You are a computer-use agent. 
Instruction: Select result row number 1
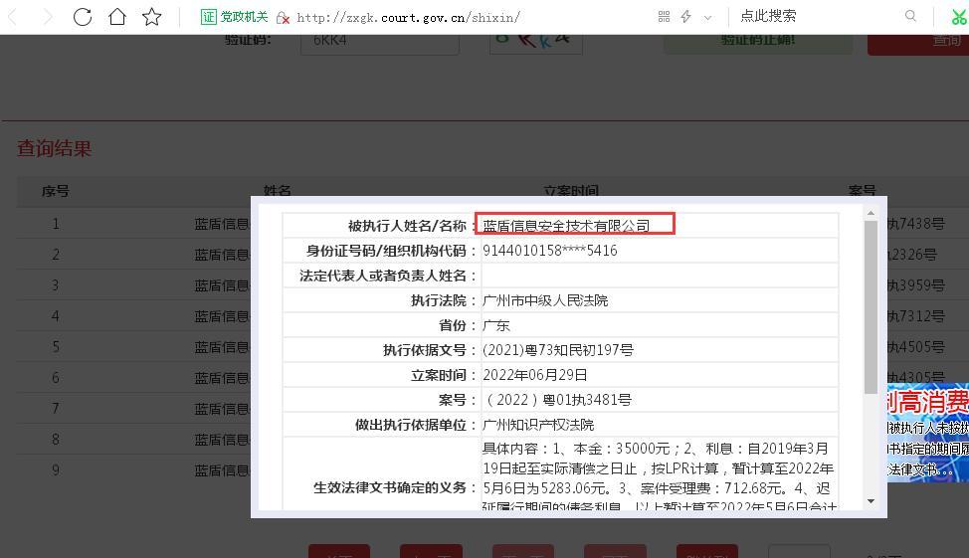click(56, 223)
